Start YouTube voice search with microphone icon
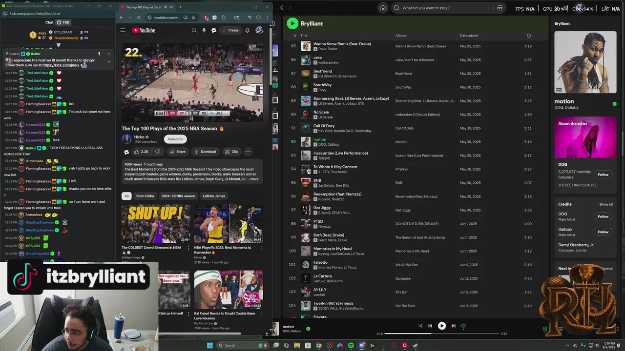This screenshot has height=351, width=625. [x=204, y=30]
